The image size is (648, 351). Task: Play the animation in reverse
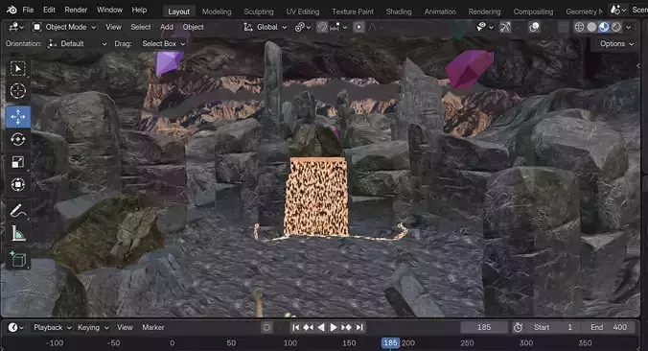(x=321, y=327)
